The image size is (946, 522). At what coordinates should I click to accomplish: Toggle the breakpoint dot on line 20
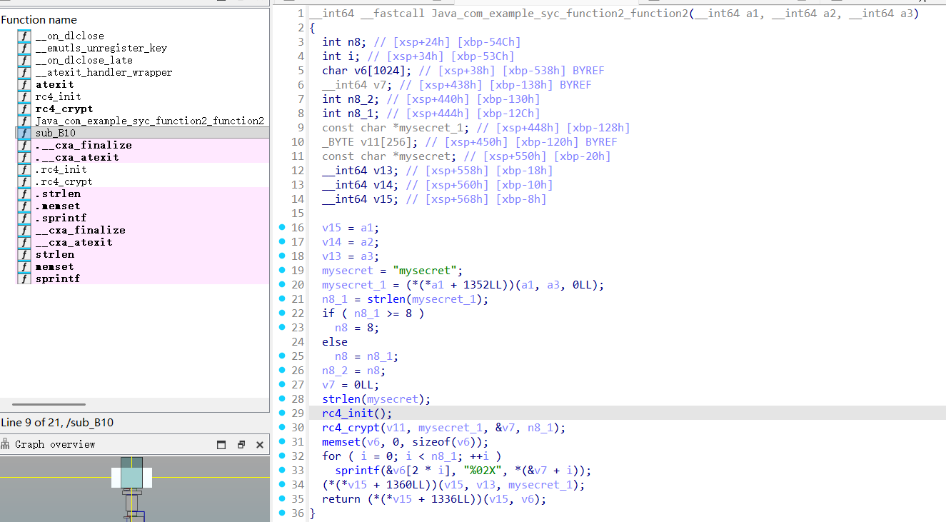tap(281, 284)
